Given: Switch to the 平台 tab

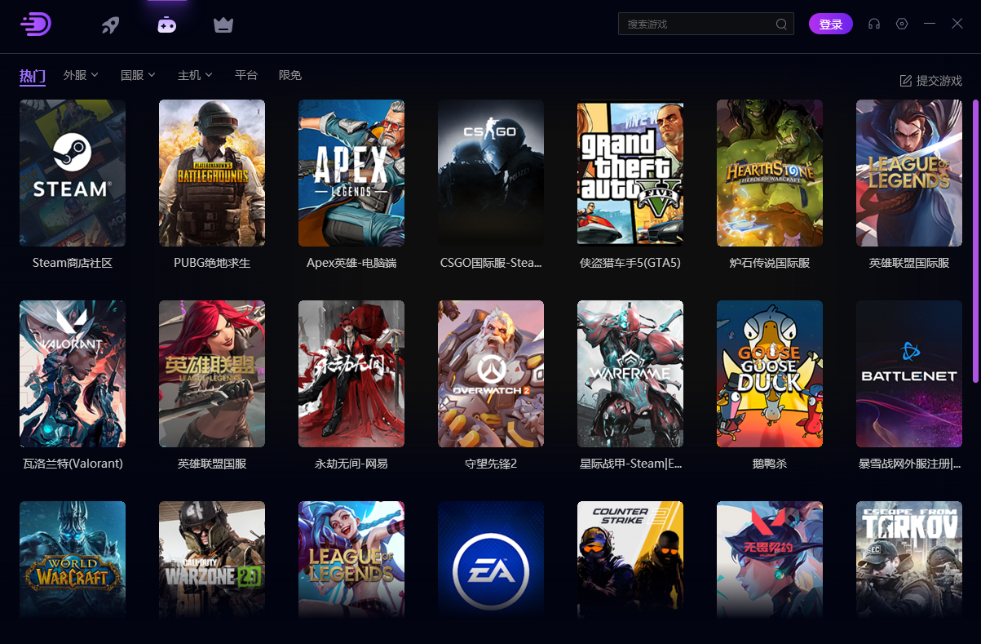Looking at the screenshot, I should (246, 75).
